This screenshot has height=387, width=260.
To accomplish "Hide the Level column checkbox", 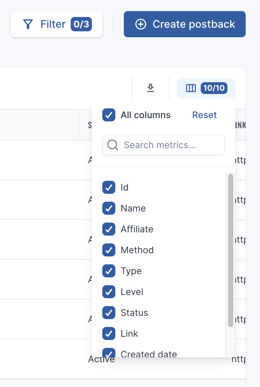I will 109,292.
